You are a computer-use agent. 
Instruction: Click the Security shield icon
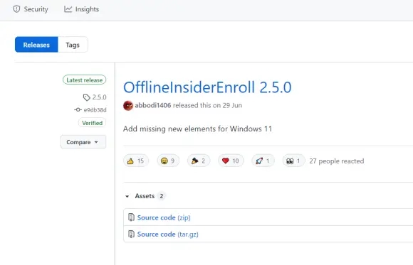[x=16, y=9]
